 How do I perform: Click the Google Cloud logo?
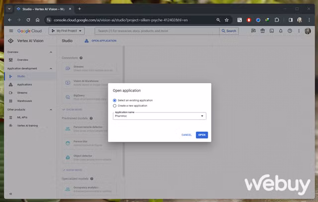click(29, 31)
